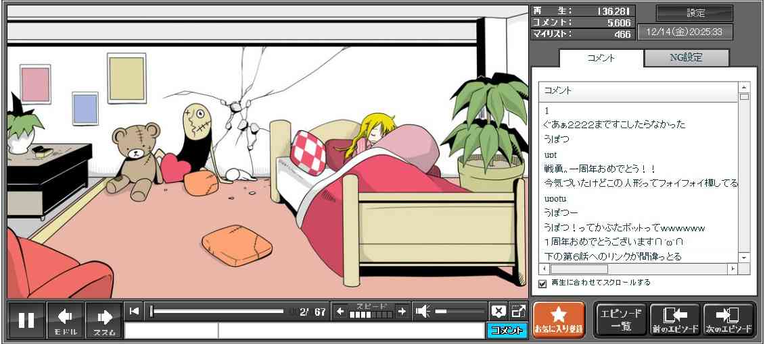Mute audio via the speaker icon
Screen dimensions: 765x344
point(423,311)
